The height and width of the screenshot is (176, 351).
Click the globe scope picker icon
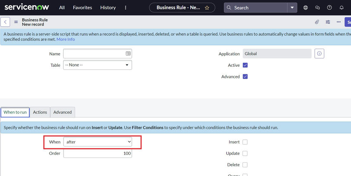point(306,7)
